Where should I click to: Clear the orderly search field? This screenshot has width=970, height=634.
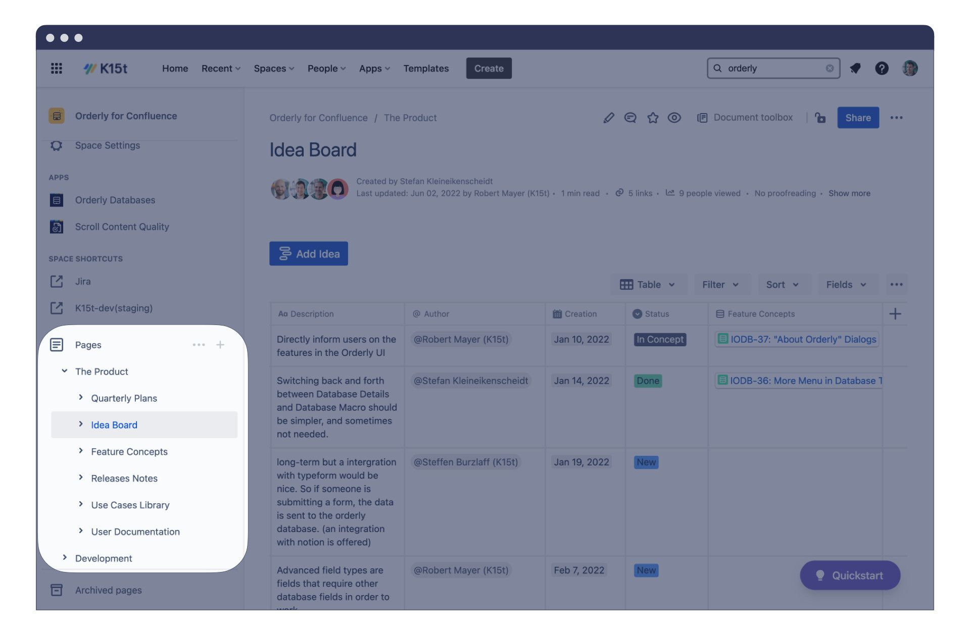[x=829, y=68]
